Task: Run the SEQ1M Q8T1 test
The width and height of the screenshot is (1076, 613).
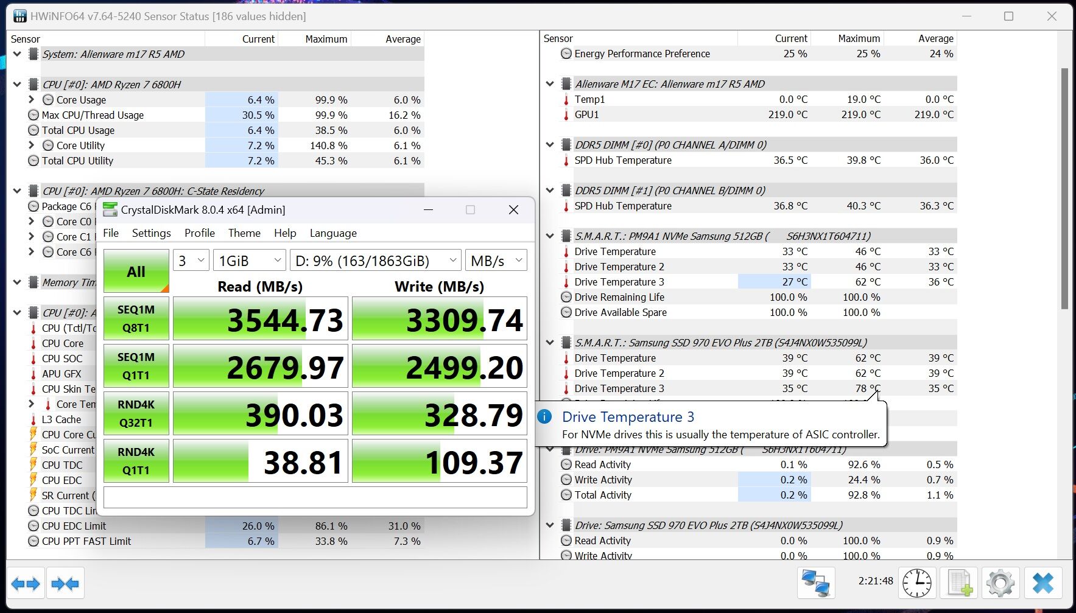Action: pos(136,318)
